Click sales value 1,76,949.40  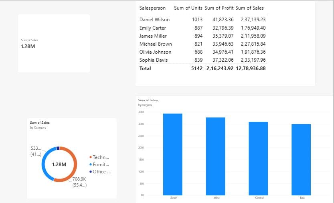(x=253, y=28)
